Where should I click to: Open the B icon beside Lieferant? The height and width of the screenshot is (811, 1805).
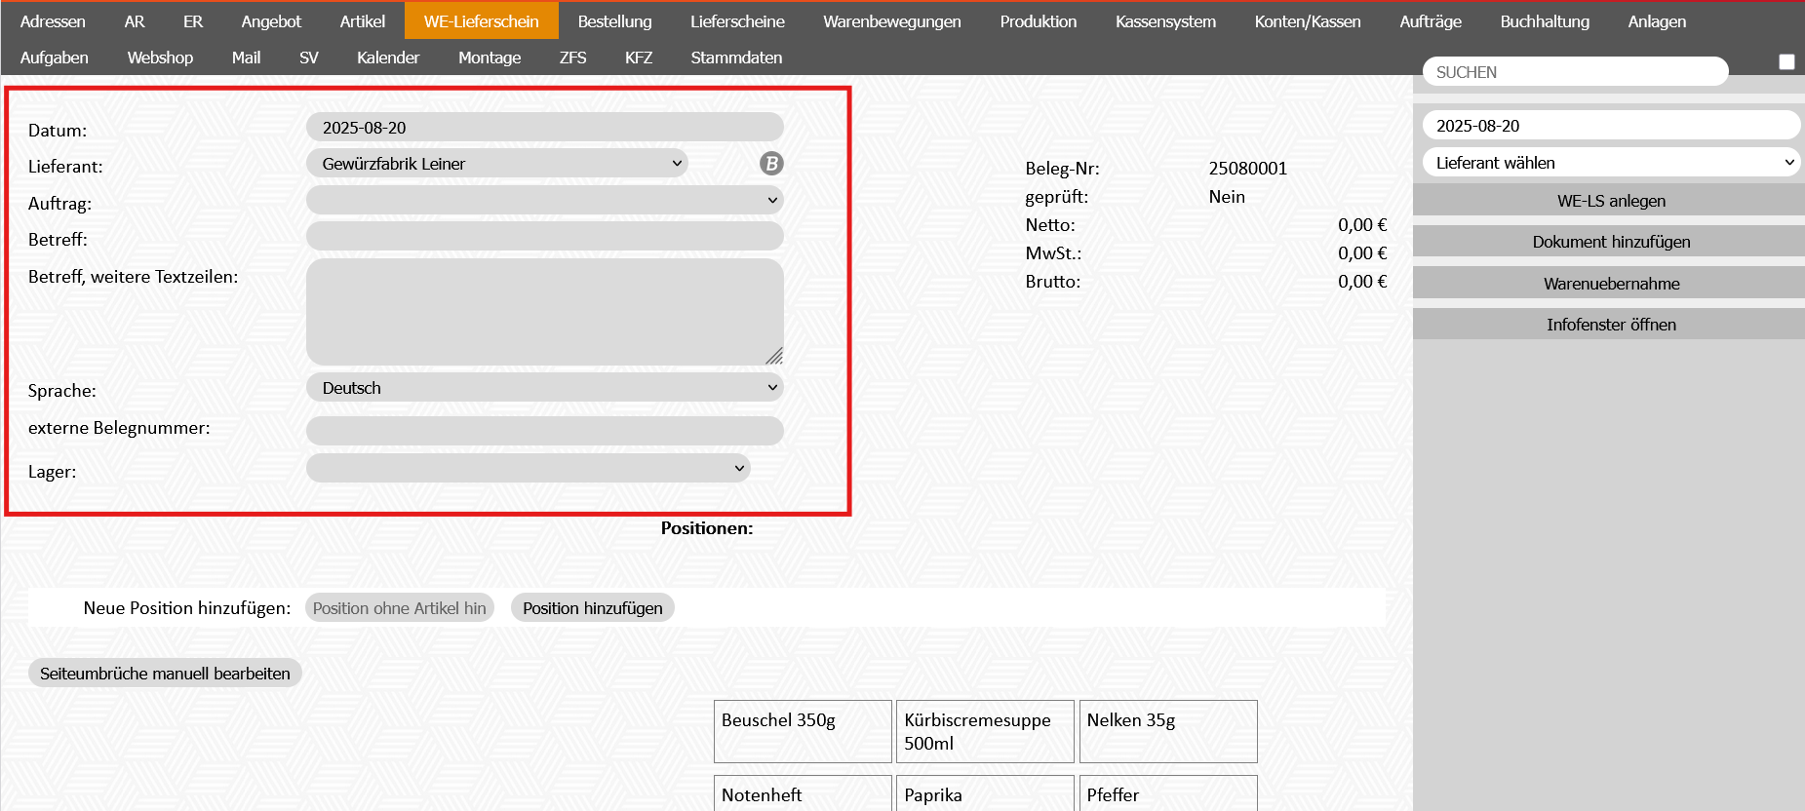coord(771,164)
